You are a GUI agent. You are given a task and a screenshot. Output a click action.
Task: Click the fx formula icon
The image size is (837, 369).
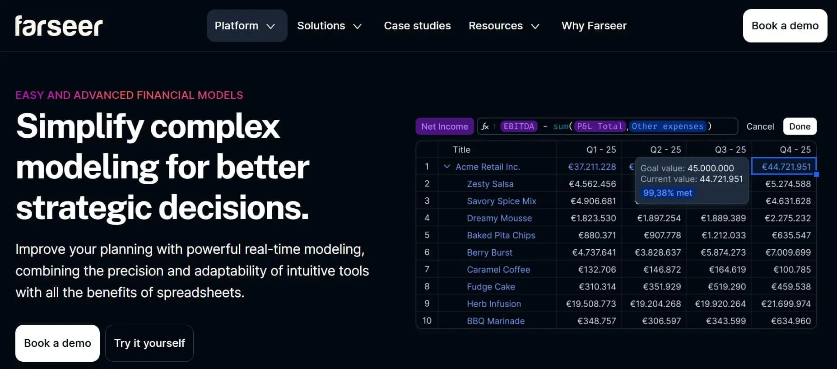click(485, 126)
